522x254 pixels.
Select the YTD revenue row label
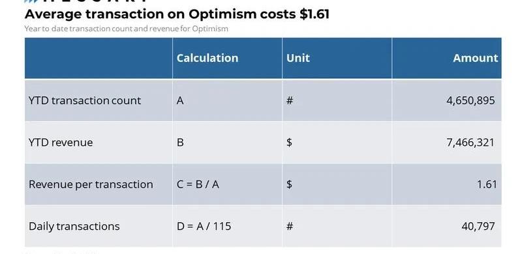pyautogui.click(x=61, y=142)
